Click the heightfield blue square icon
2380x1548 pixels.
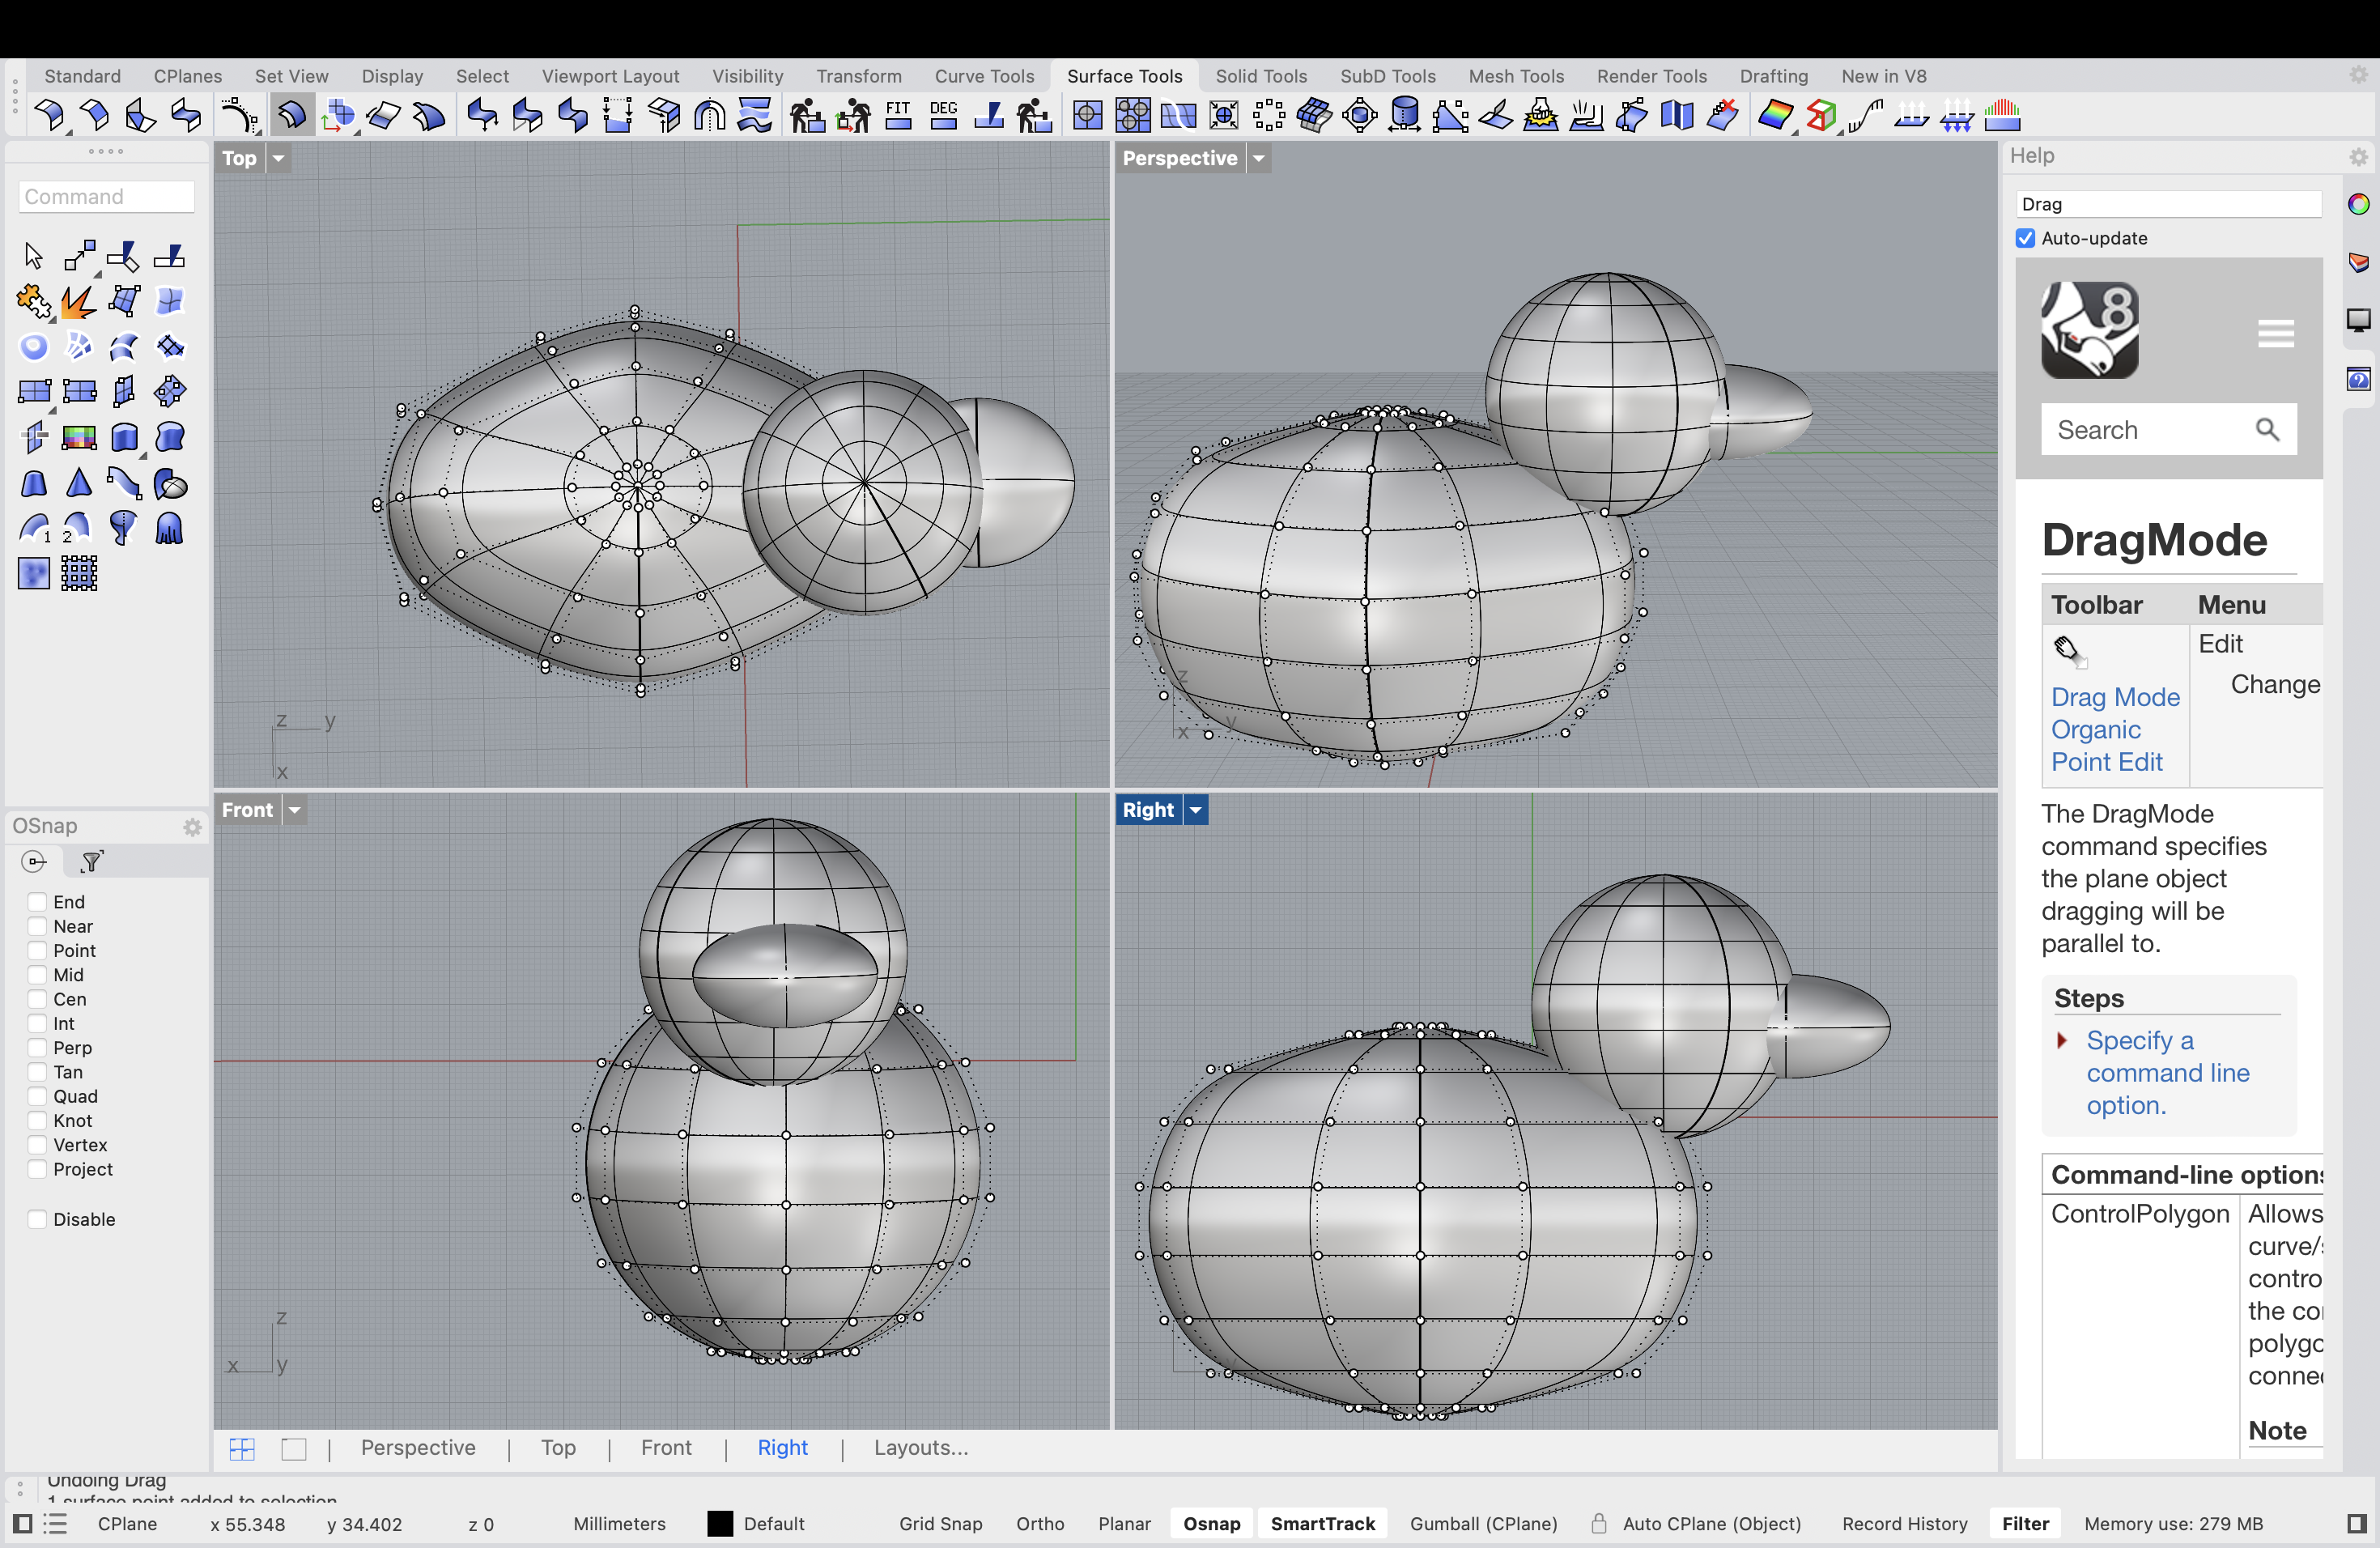(33, 575)
